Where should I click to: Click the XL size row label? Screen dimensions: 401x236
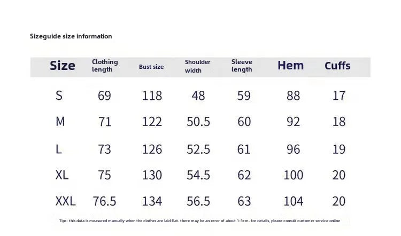62,175
